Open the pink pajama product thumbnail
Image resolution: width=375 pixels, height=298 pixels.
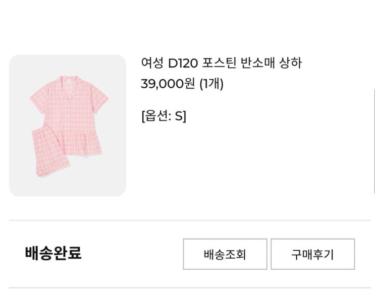(x=67, y=126)
